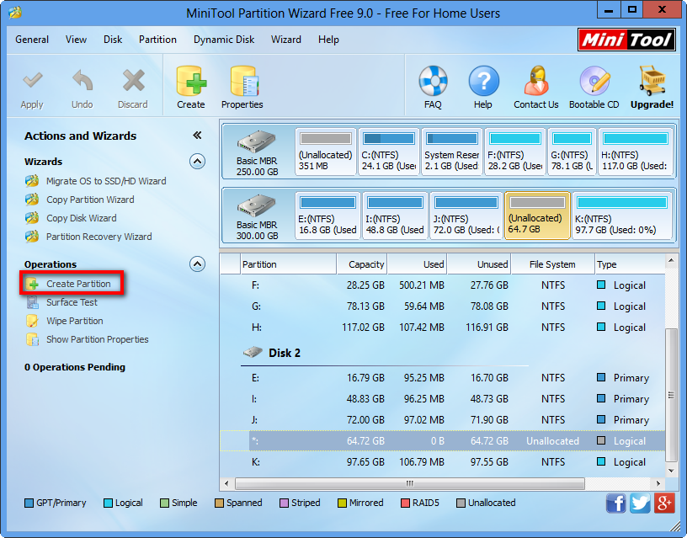The width and height of the screenshot is (687, 538).
Task: Open the Bootable CD tool
Action: [x=594, y=87]
